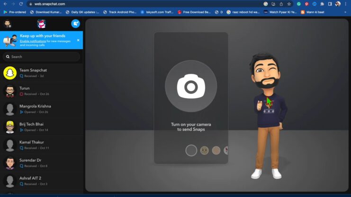351x197 pixels.
Task: Select the smiley face lens
Action: click(x=204, y=150)
